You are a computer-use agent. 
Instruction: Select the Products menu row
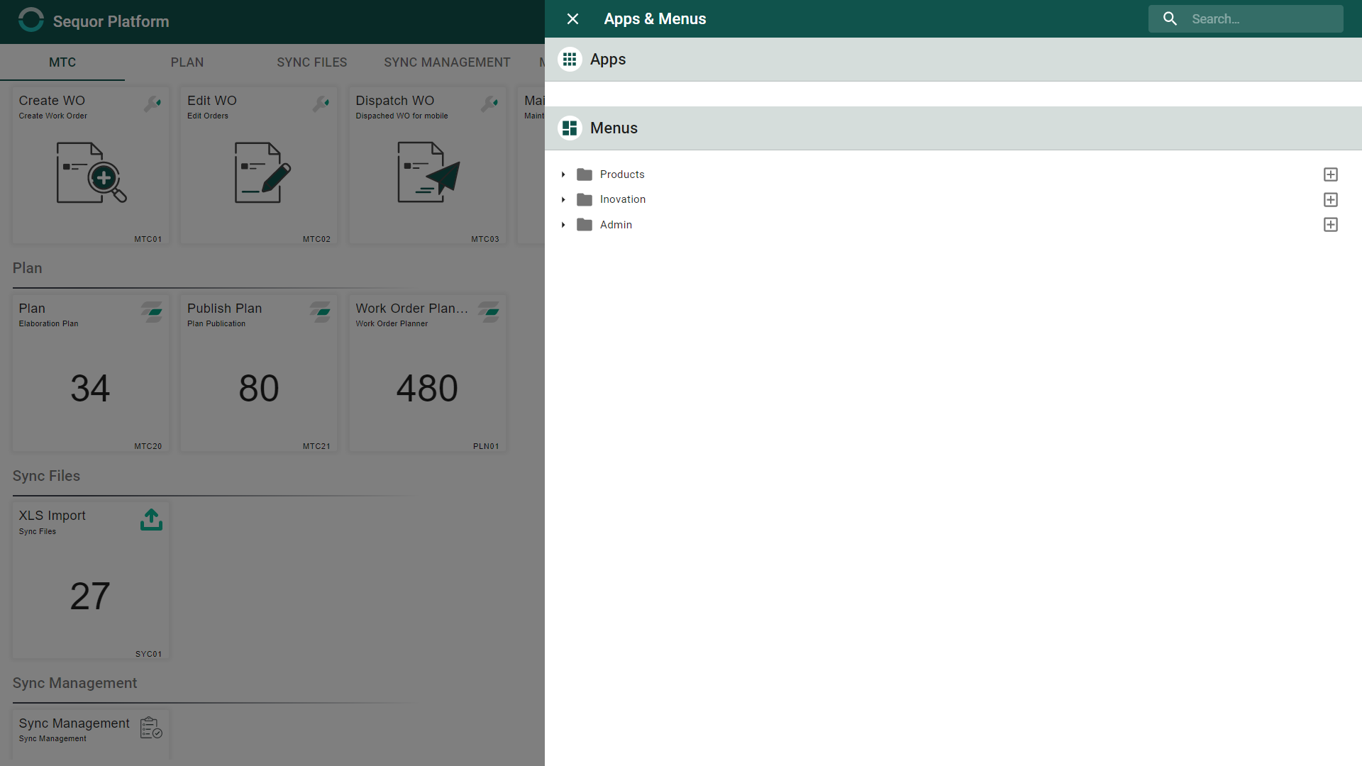(953, 174)
